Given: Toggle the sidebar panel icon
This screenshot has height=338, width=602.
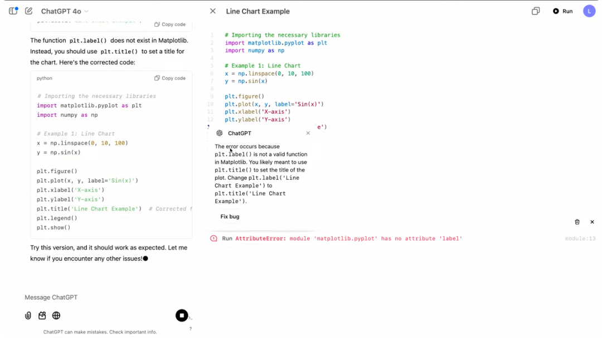Looking at the screenshot, I should click(13, 11).
